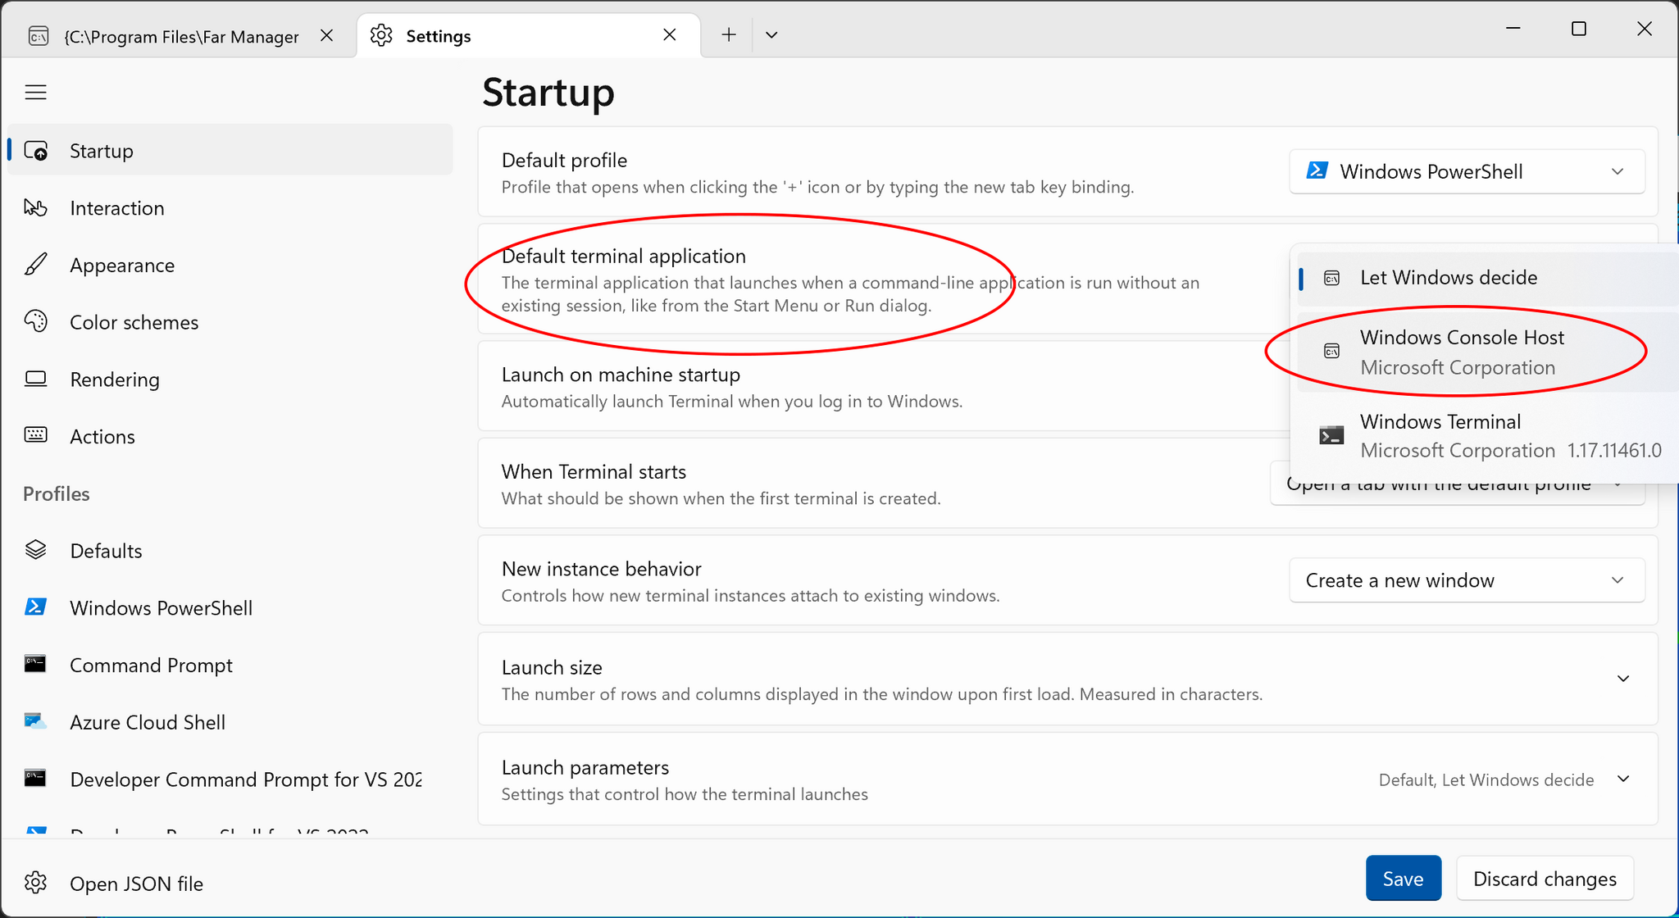Open Windows PowerShell profile in sidebar
This screenshot has height=918, width=1679.
tap(230, 607)
